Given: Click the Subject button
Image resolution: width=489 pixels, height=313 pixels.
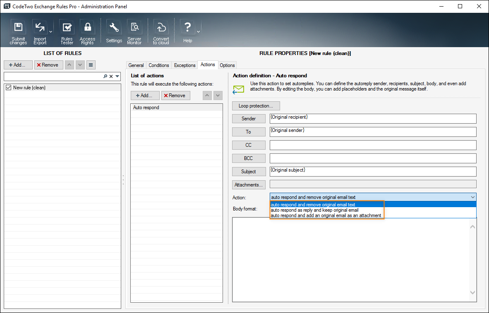Looking at the screenshot, I should point(249,172).
